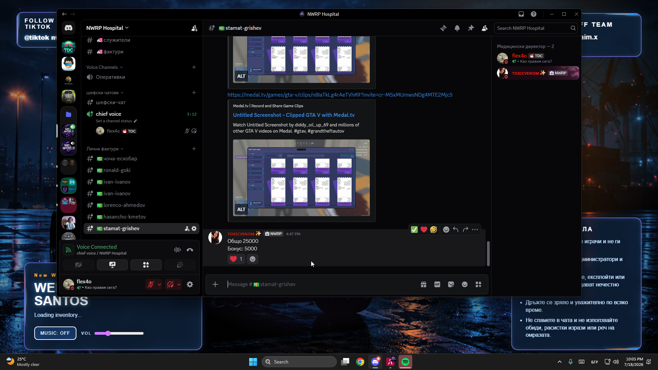The height and width of the screenshot is (370, 658).
Task: Click the heart reaction with count 1
Action: pyautogui.click(x=236, y=259)
